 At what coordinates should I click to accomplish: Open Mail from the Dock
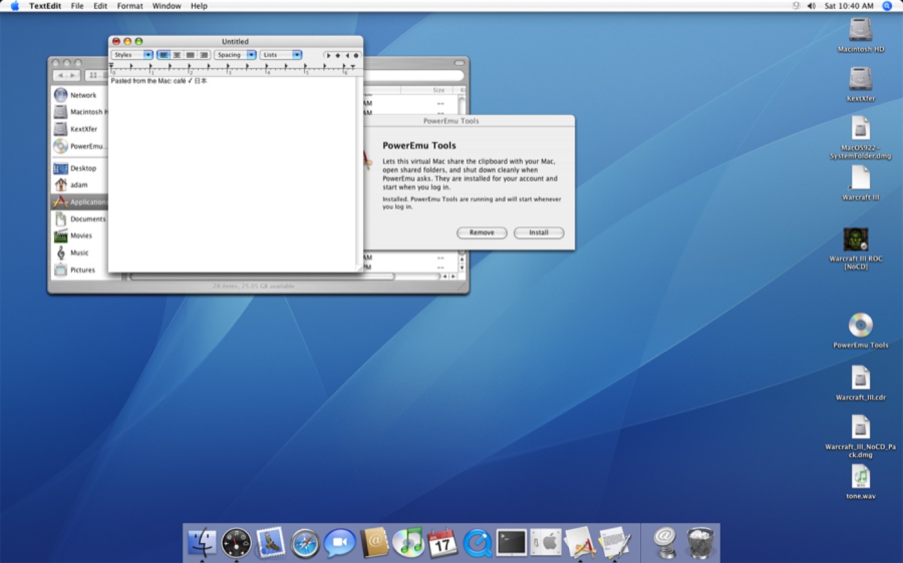270,542
